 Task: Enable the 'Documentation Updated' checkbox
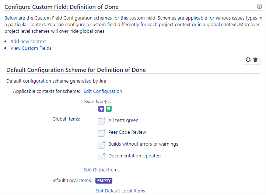[x=101, y=157]
